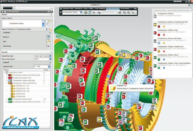Select GTE001201 in legend tree
Screen dimensions: 193x131
[x=20, y=94]
